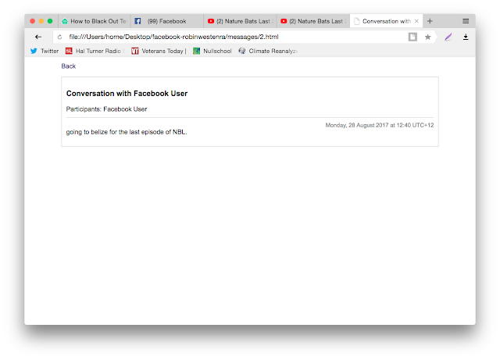
Task: Click Conversation with Facebook User heading
Action: coord(127,94)
